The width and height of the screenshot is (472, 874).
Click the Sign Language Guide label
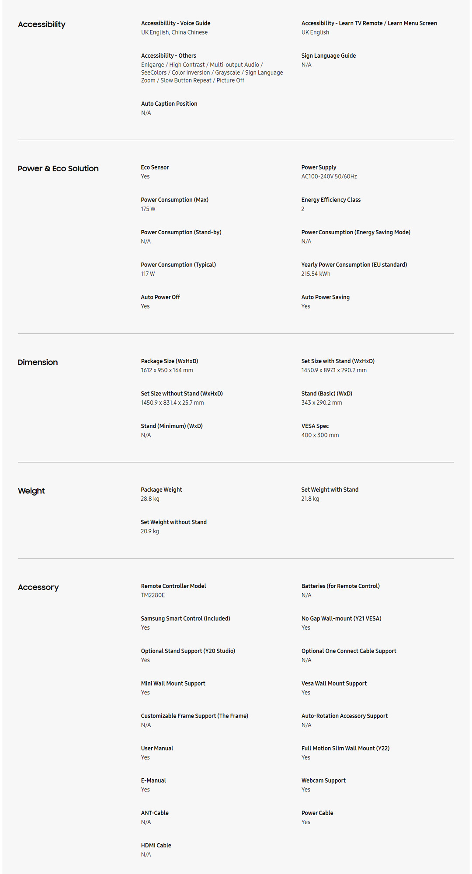(x=328, y=55)
